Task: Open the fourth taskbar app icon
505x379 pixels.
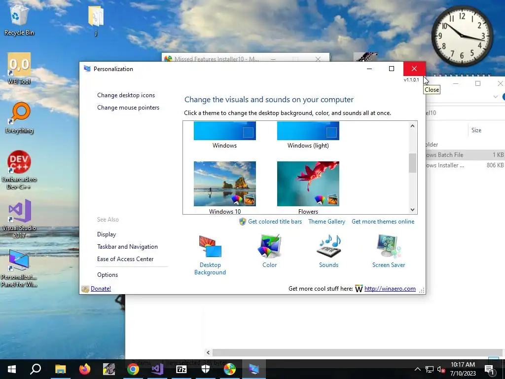Action: 109,369
